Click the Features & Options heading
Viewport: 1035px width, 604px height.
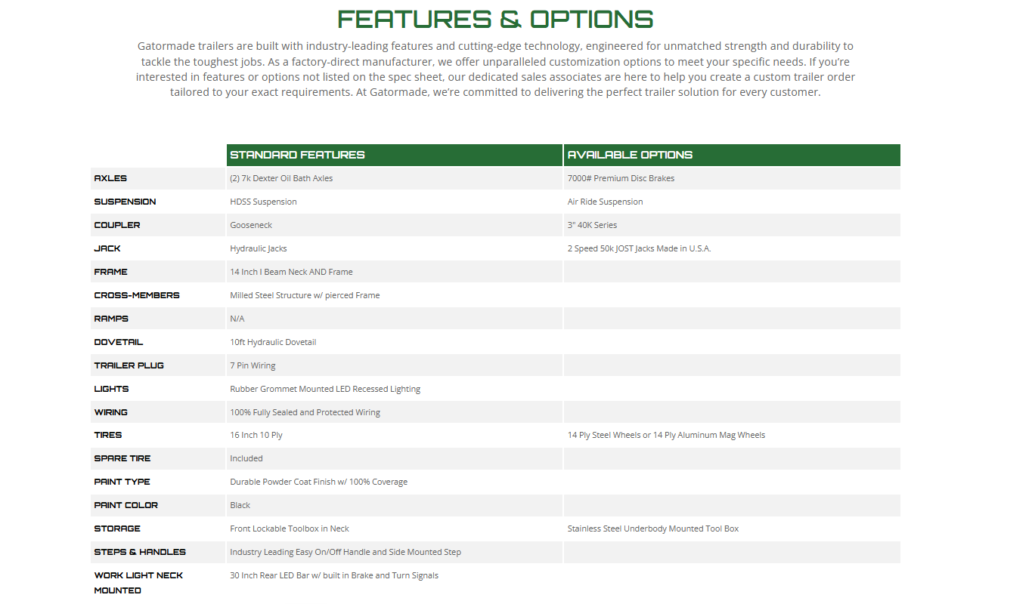coord(495,19)
